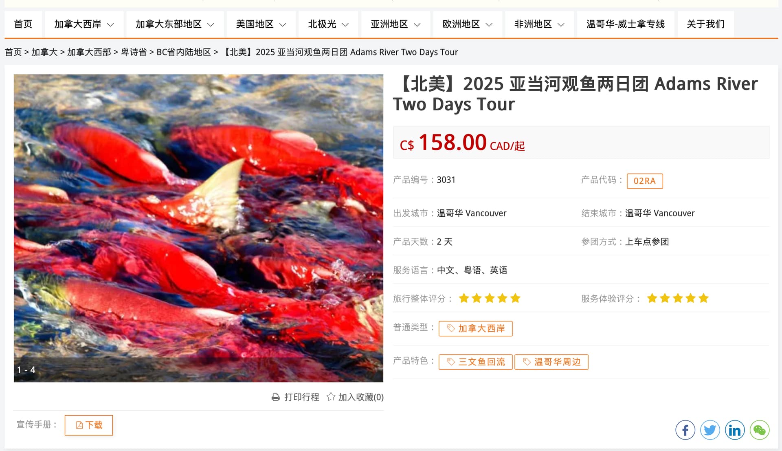782x451 pixels.
Task: Share the tour via WeChat icon
Action: pos(760,430)
